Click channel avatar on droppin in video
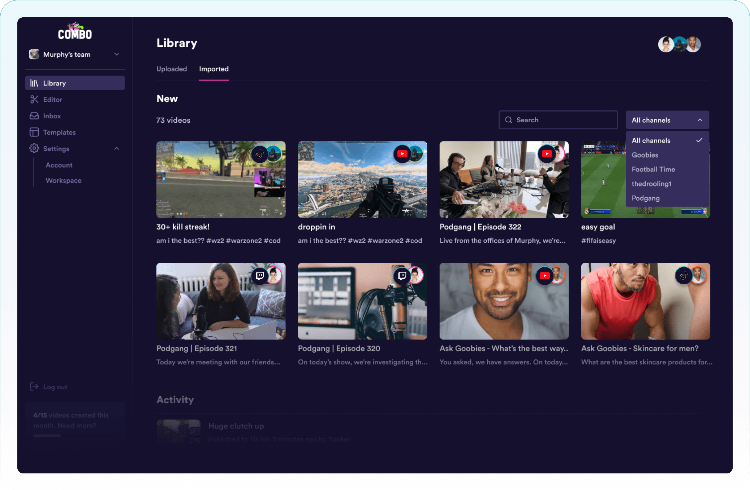 [x=416, y=154]
